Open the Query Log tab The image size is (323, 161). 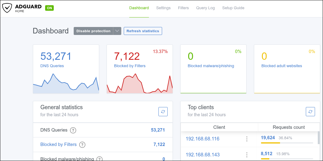pos(205,8)
